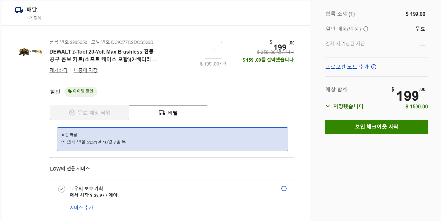Select the 배달 delivery tab
441x221 pixels.
tap(169, 113)
